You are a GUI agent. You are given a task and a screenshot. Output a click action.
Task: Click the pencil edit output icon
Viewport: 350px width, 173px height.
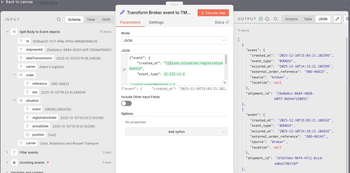pos(337,19)
